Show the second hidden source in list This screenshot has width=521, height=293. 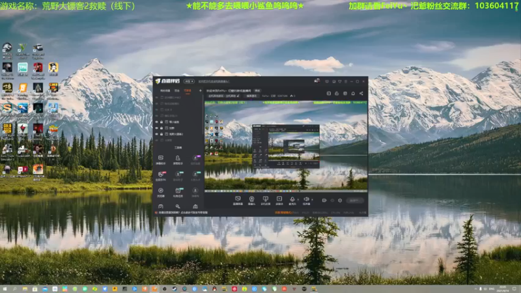pyautogui.click(x=157, y=104)
